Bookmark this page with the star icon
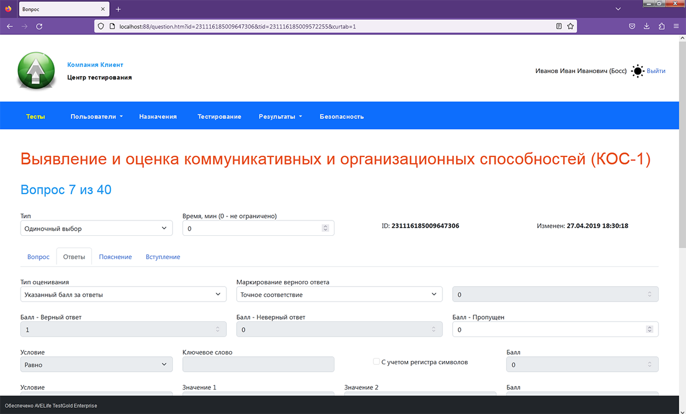Image resolution: width=686 pixels, height=414 pixels. pyautogui.click(x=571, y=26)
